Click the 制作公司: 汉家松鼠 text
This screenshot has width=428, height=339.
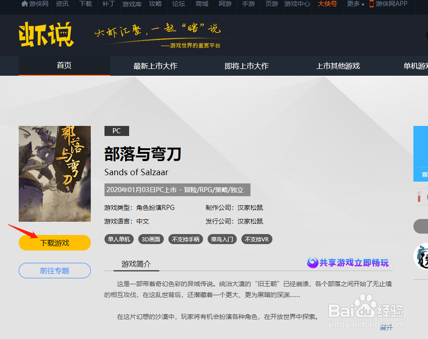click(x=234, y=208)
